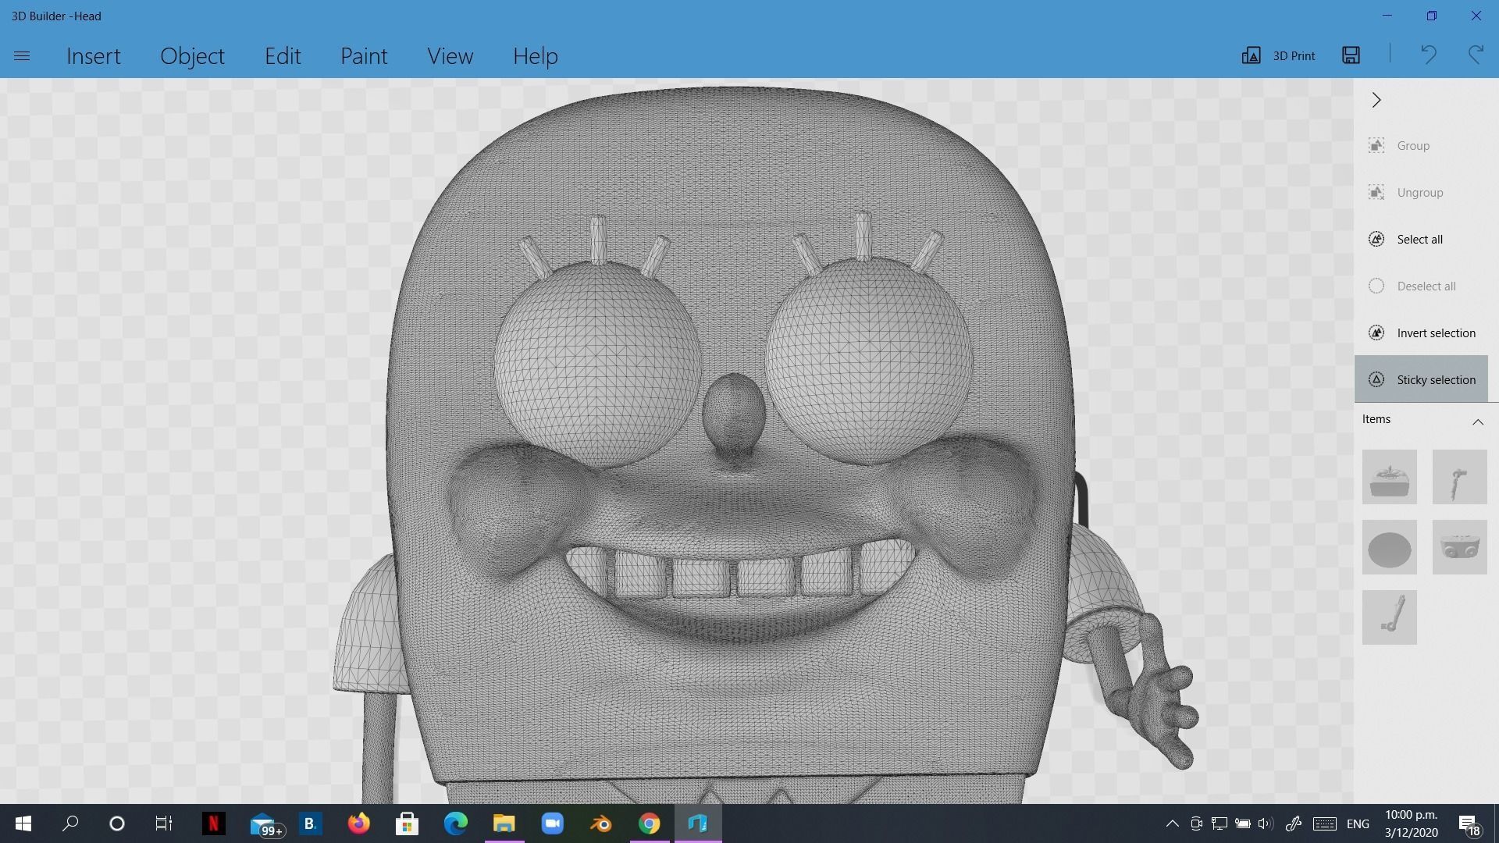The width and height of the screenshot is (1499, 843).
Task: Open the Edit menu
Action: click(283, 55)
